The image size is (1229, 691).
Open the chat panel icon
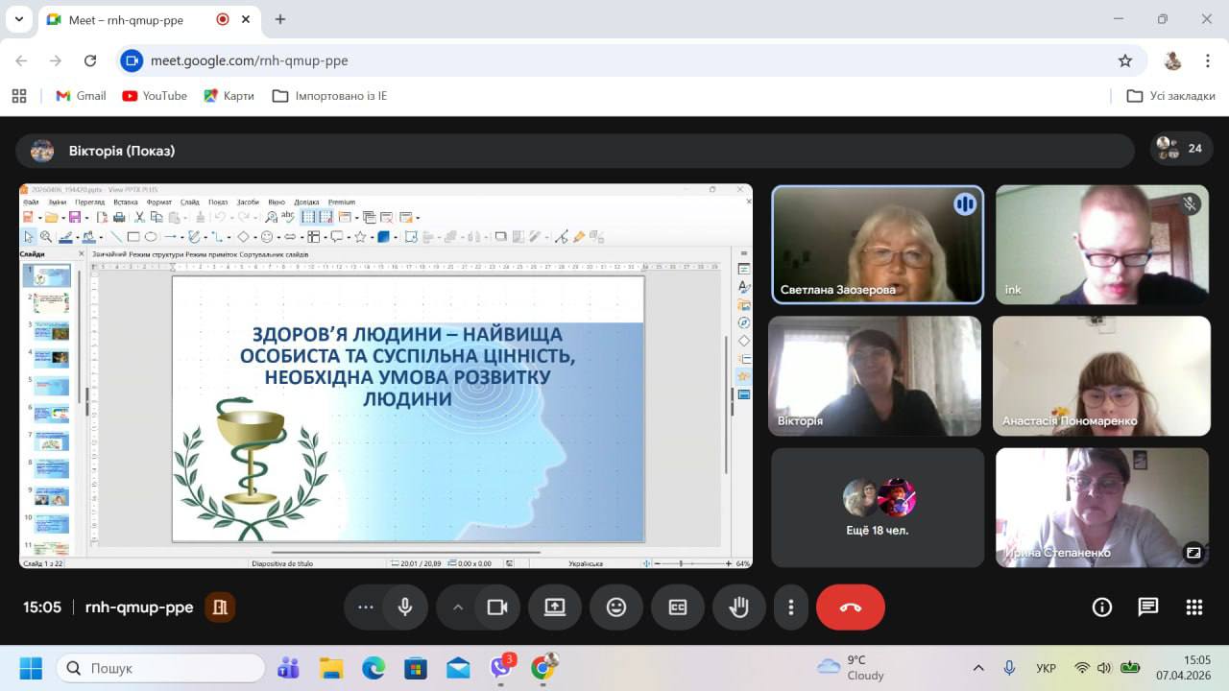coord(1148,607)
